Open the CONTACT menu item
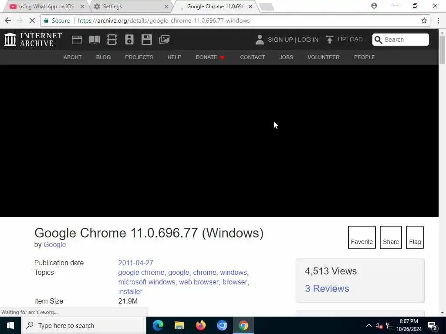Viewport: 446px width, 334px height. (252, 57)
